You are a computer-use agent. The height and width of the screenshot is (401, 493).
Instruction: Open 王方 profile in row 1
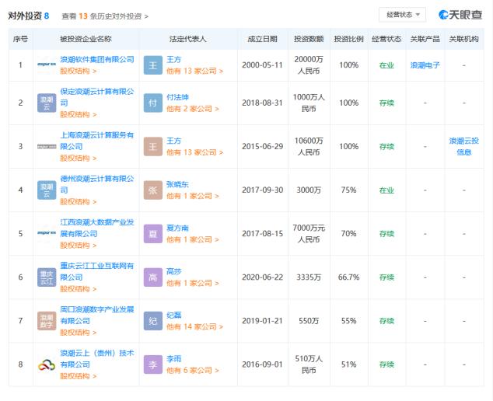pos(174,59)
